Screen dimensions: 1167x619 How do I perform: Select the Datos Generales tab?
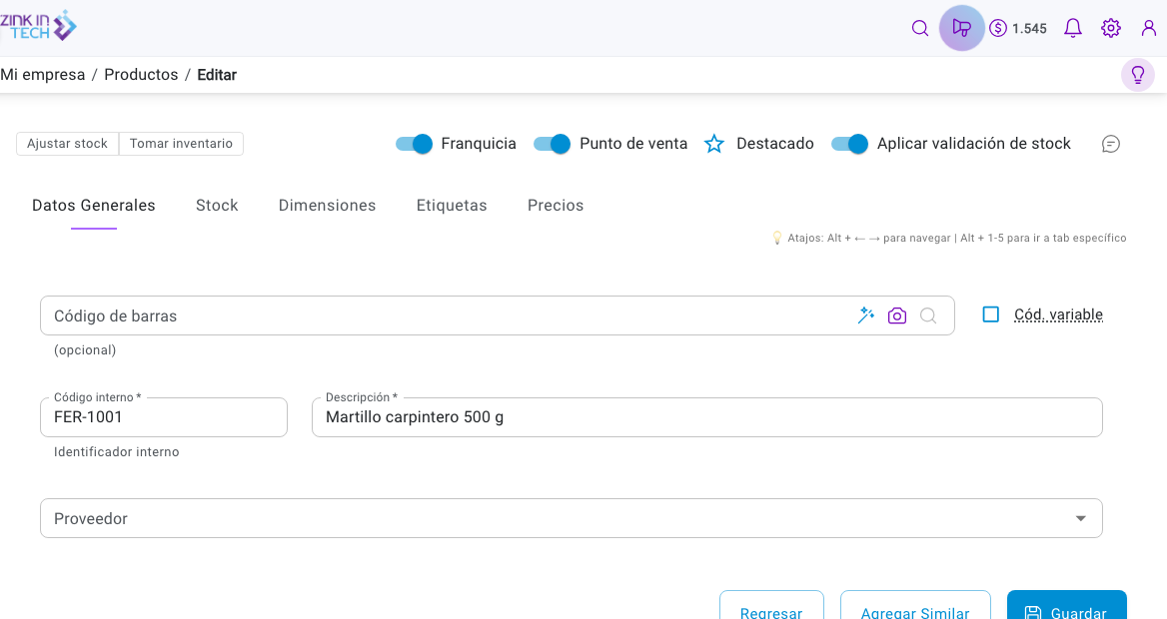click(x=94, y=206)
